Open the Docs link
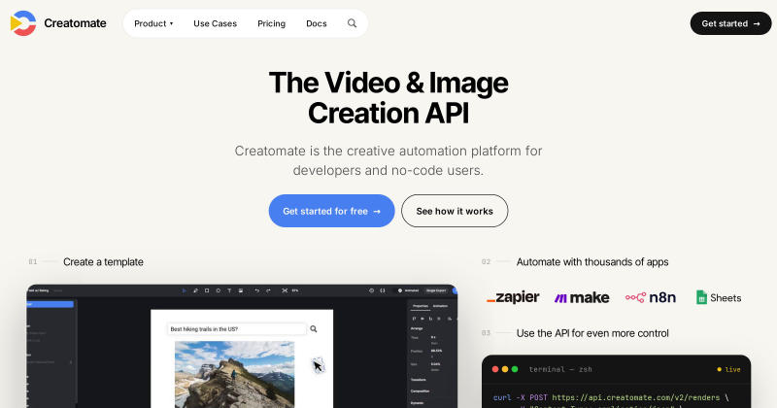 coord(317,23)
